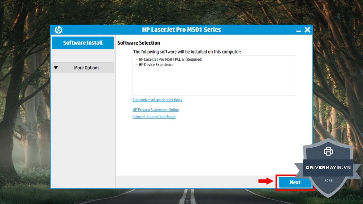Click the bullet beside HP LaserJet PCL 6
The height and width of the screenshot is (204, 363).
click(x=136, y=59)
